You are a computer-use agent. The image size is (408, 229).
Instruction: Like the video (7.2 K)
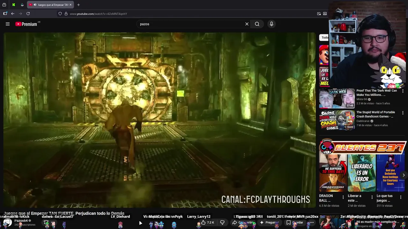(208, 222)
